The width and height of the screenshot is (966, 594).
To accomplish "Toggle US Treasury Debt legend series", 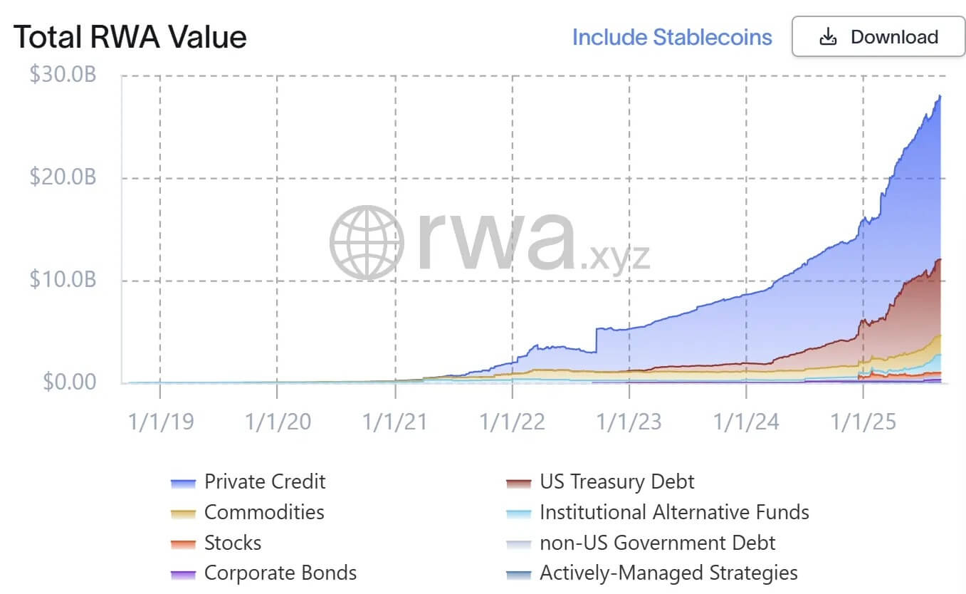I will pyautogui.click(x=617, y=481).
